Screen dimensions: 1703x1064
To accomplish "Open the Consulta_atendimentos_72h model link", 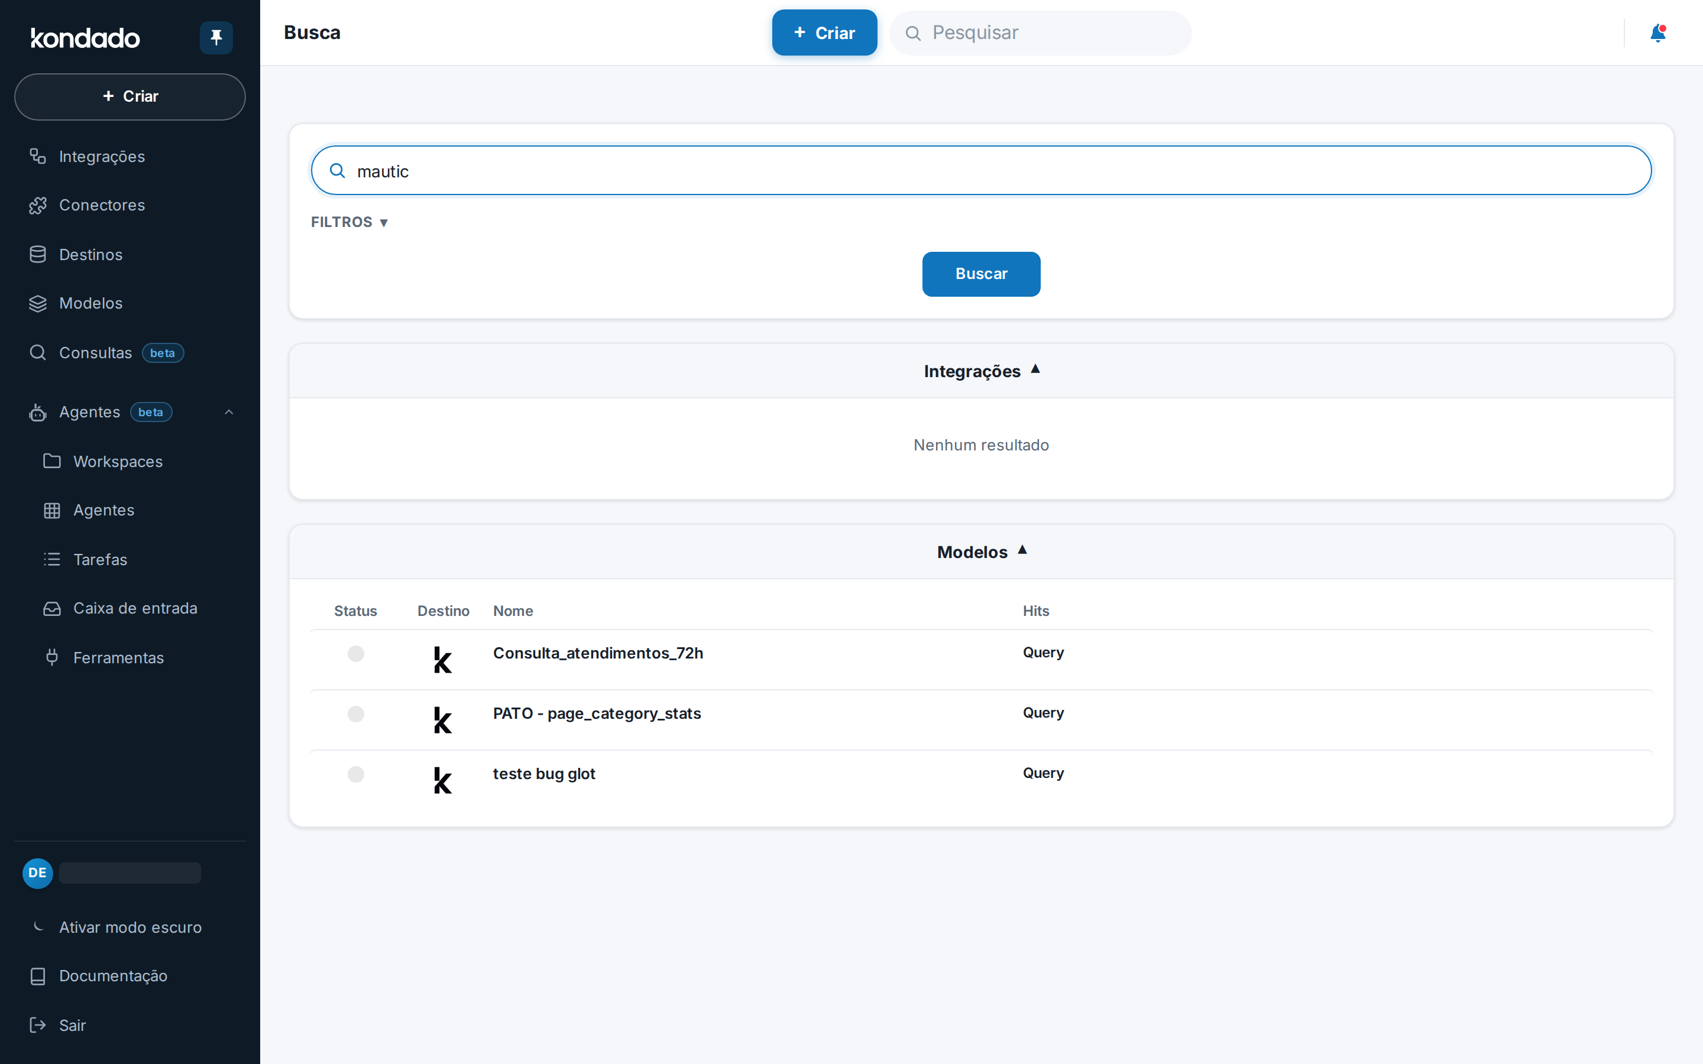I will [x=598, y=653].
